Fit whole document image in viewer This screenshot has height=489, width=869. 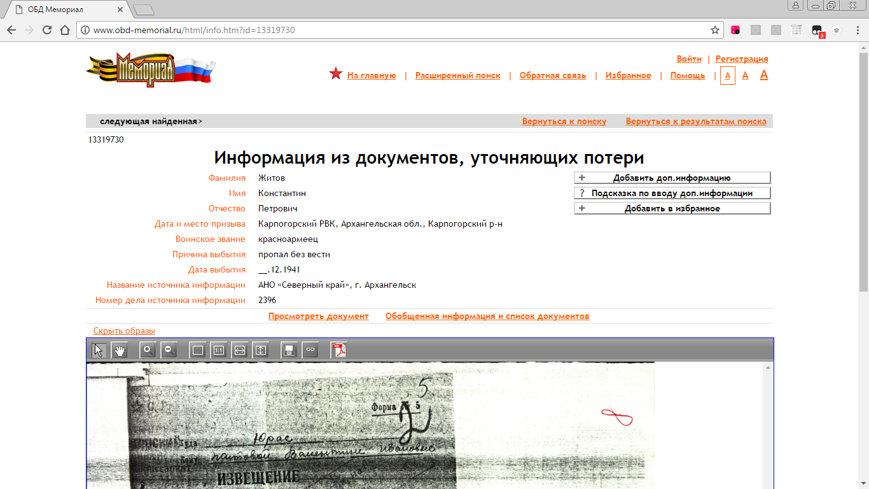(x=198, y=350)
